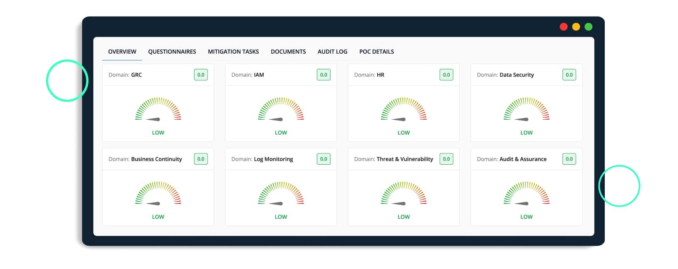The height and width of the screenshot is (269, 678).
Task: Click the Log Monitoring risk gauge
Action: point(281,193)
